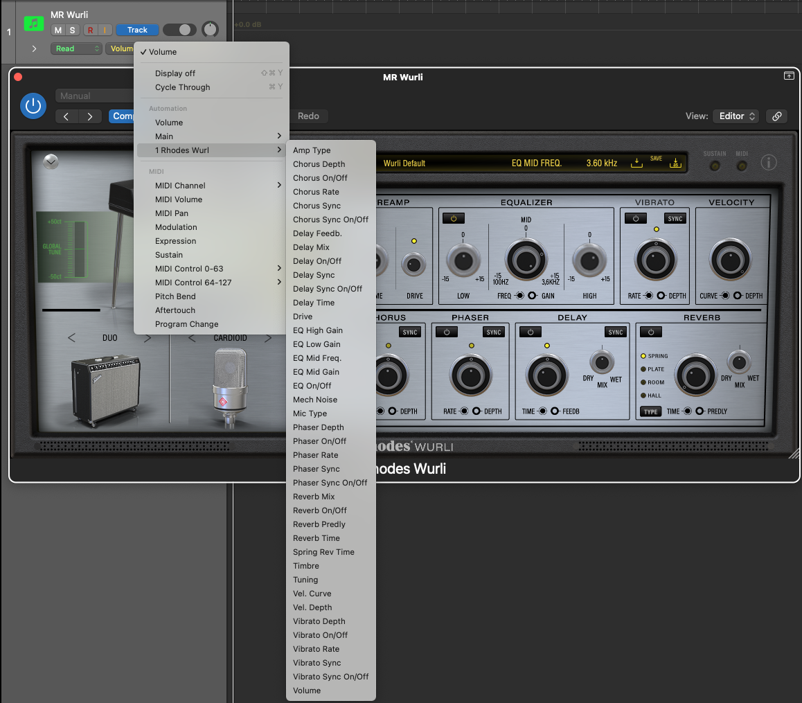Expand the MIDI Control 64-127 submenu
The height and width of the screenshot is (703, 802).
tap(211, 283)
